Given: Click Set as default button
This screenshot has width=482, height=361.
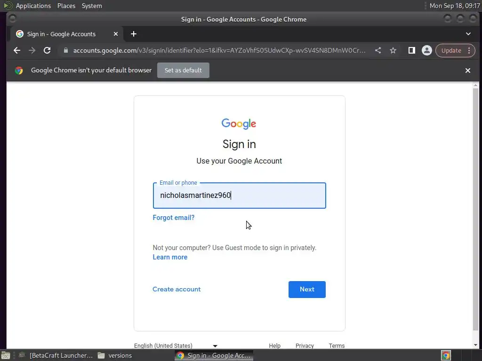Looking at the screenshot, I should 183,71.
